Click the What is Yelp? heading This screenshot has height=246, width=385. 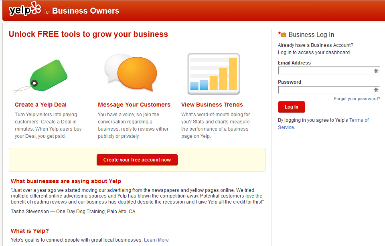(x=30, y=231)
